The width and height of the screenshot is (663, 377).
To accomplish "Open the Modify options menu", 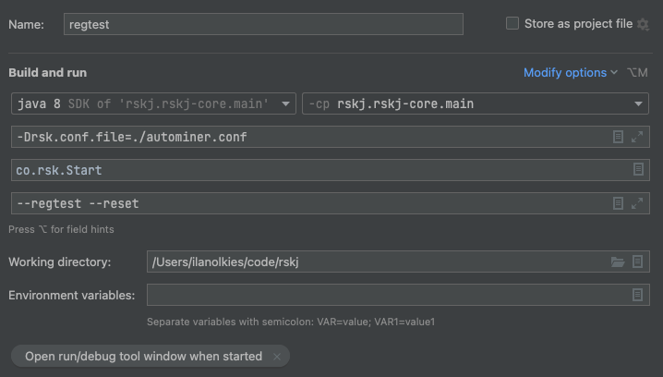I will click(x=572, y=72).
